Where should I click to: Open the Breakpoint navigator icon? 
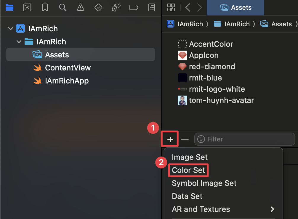[x=134, y=7]
